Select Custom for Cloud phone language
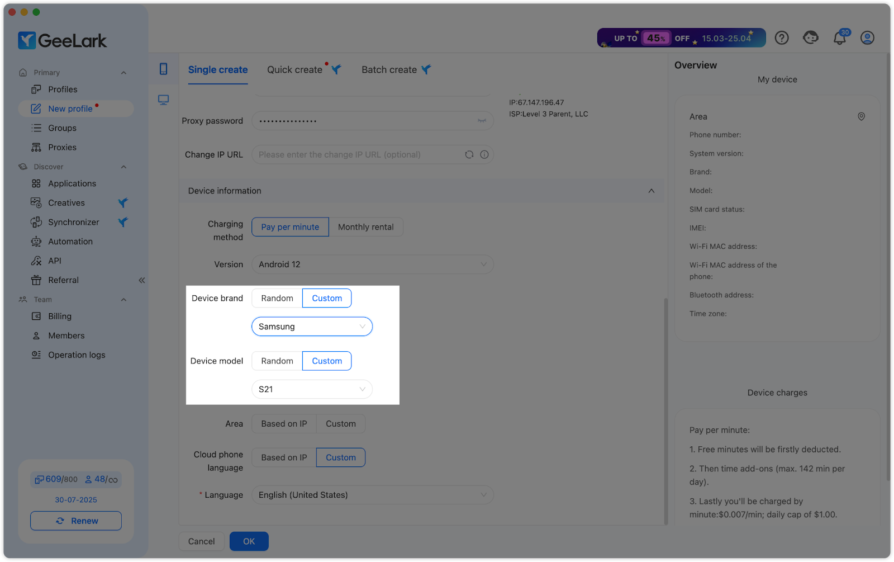Viewport: 894px width, 562px height. 341,457
